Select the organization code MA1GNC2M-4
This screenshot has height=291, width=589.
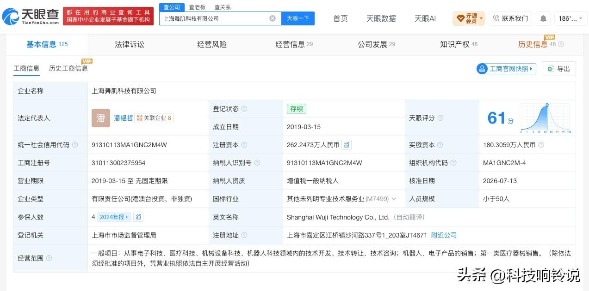click(504, 163)
